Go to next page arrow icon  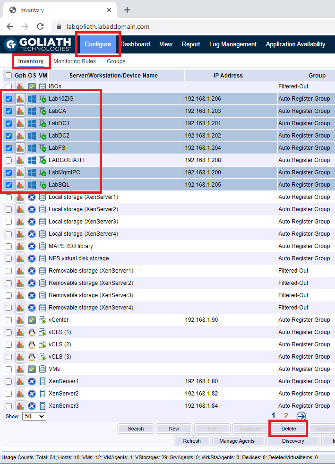301,416
